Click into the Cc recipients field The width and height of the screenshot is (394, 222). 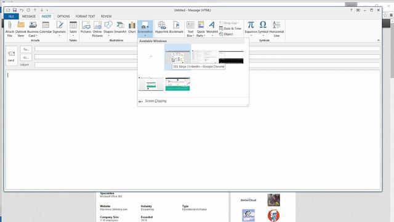pos(207,57)
